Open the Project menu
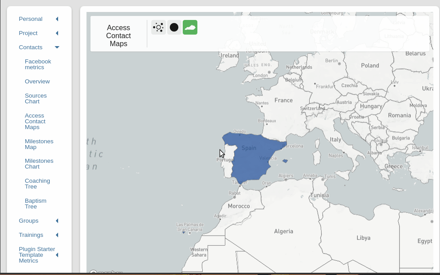 pyautogui.click(x=28, y=33)
